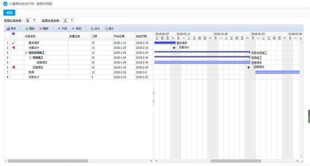Click the Gantt horizontal scrollbar right arrow

[297, 161]
